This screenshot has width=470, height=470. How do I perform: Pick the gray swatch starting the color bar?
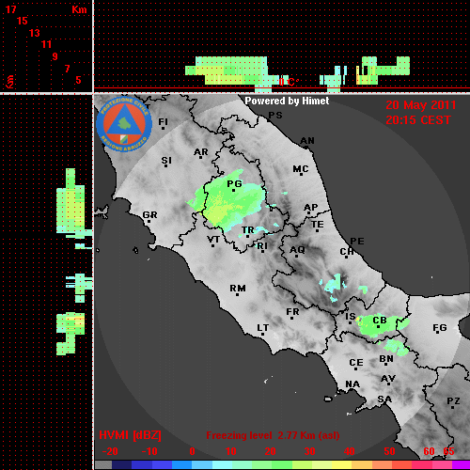(x=103, y=465)
